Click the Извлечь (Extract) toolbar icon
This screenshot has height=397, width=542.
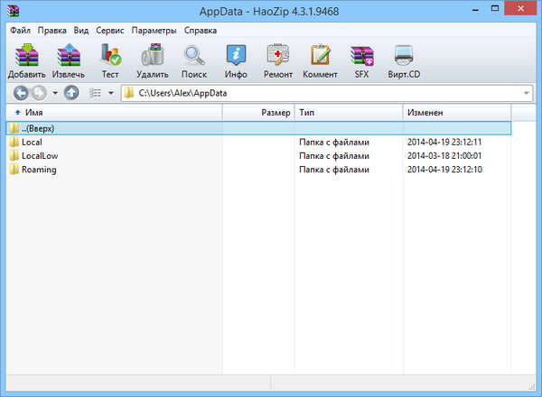[x=69, y=60]
